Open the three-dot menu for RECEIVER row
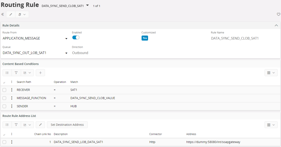The width and height of the screenshot is (281, 147). coord(12,90)
